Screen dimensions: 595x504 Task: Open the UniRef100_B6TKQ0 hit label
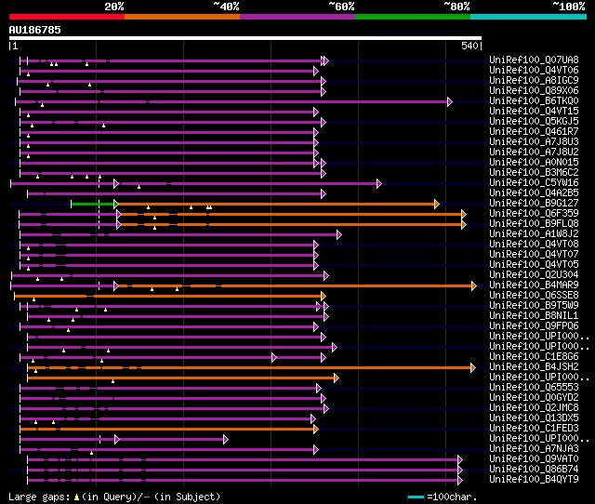tap(534, 100)
